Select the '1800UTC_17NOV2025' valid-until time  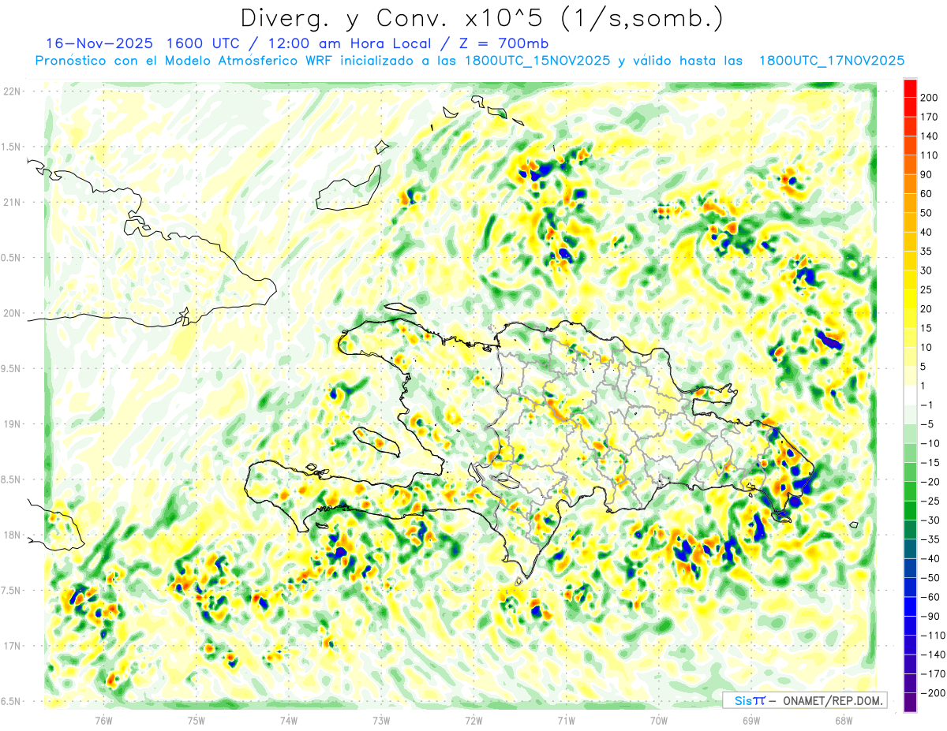(831, 61)
